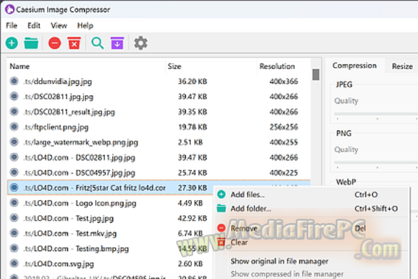Screen dimensions: 418x279
Task: Select the LO4D.com - DSC02811.jpg.jpg row
Action: click(159, 158)
